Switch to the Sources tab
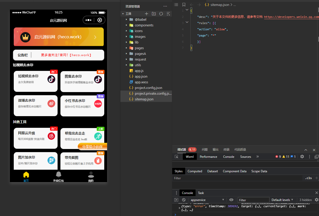 coord(245,157)
